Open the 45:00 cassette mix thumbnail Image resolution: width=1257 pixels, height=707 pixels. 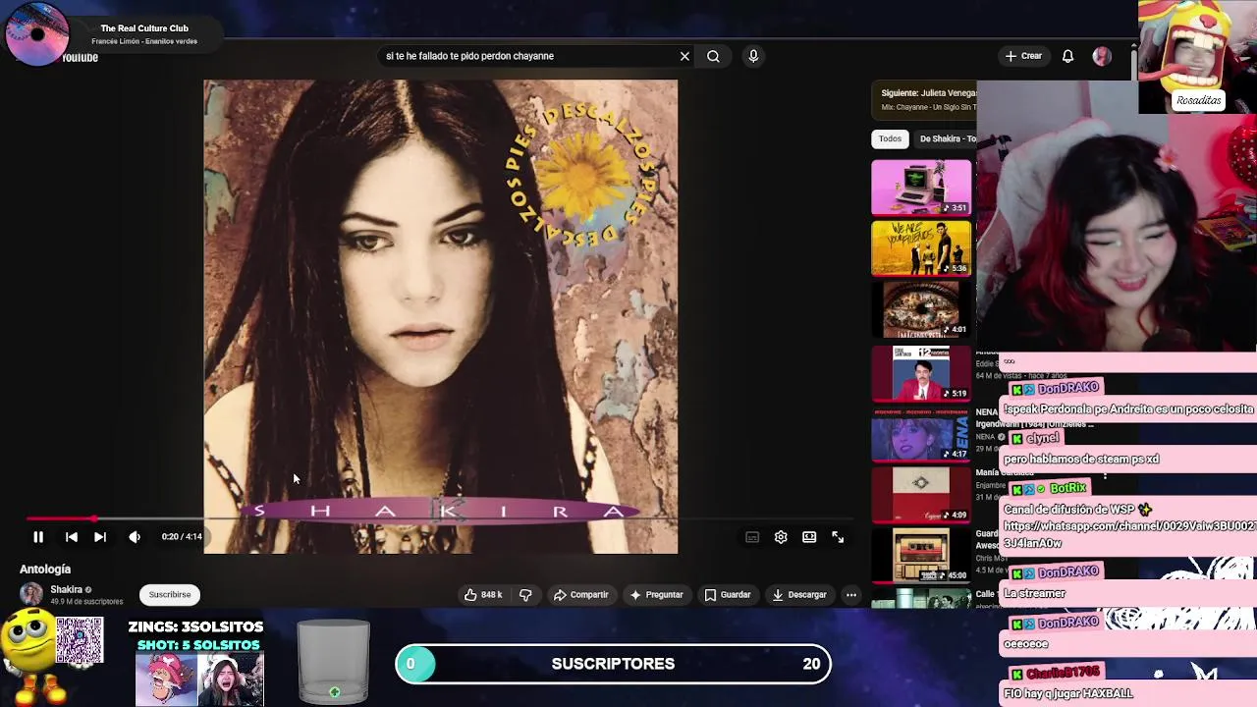(921, 556)
